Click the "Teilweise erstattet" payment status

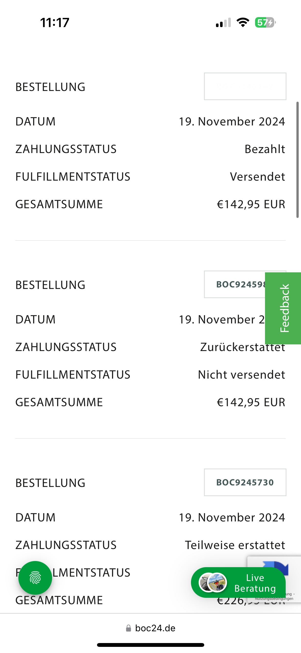point(235,545)
